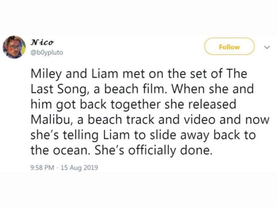
Task: Click the 9:58 PM timestamp
Action: (x=43, y=168)
